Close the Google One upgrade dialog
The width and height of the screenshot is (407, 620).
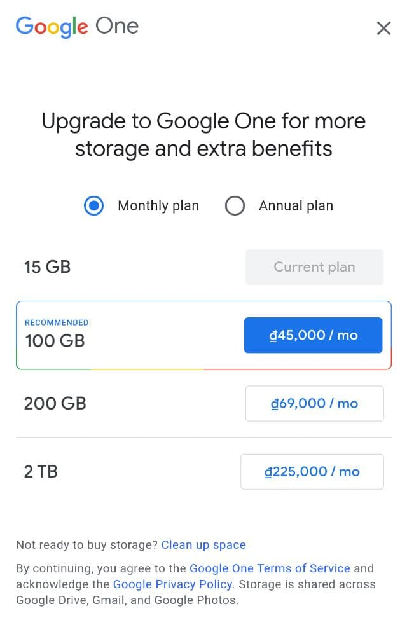pyautogui.click(x=383, y=28)
